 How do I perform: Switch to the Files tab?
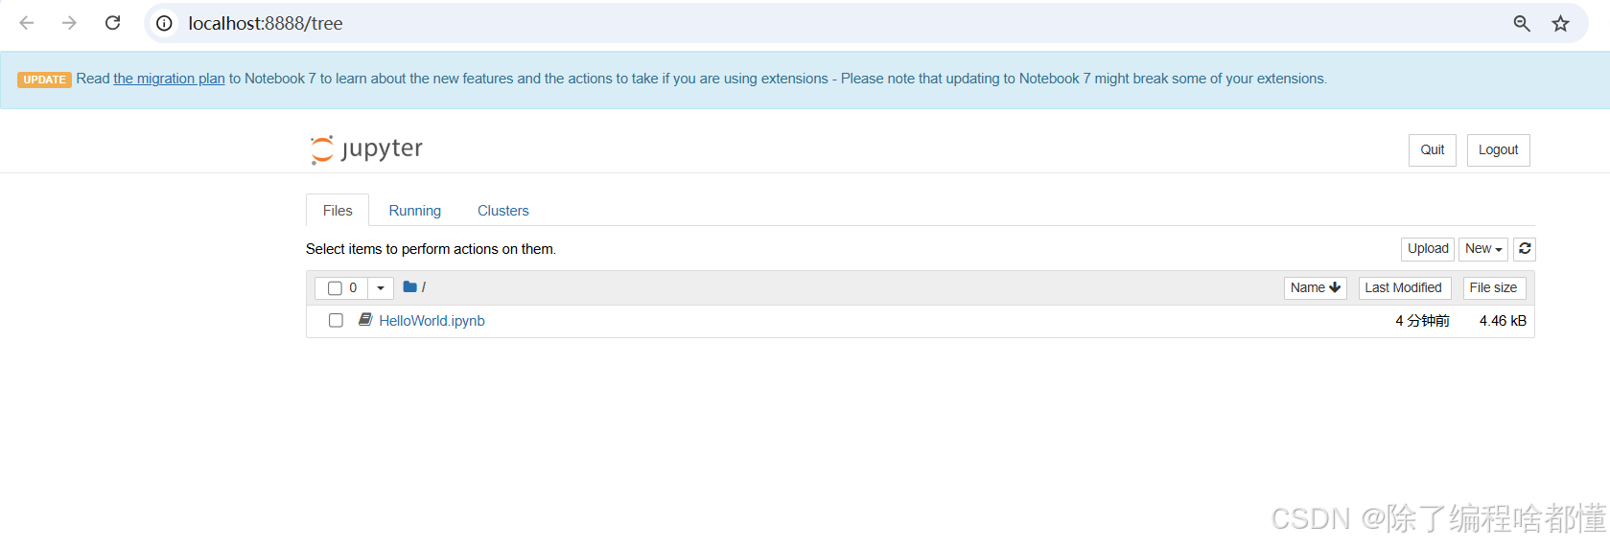[338, 211]
